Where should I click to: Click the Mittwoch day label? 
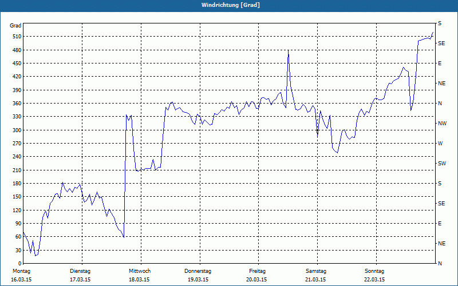pos(140,271)
